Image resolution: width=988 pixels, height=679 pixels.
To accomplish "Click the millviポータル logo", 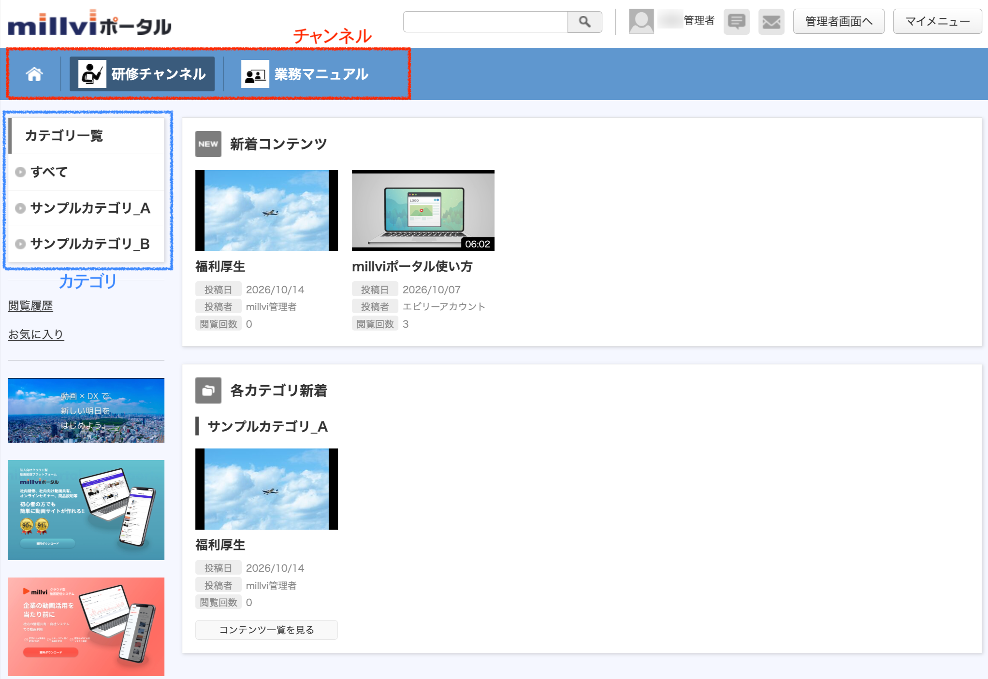I will coord(89,23).
